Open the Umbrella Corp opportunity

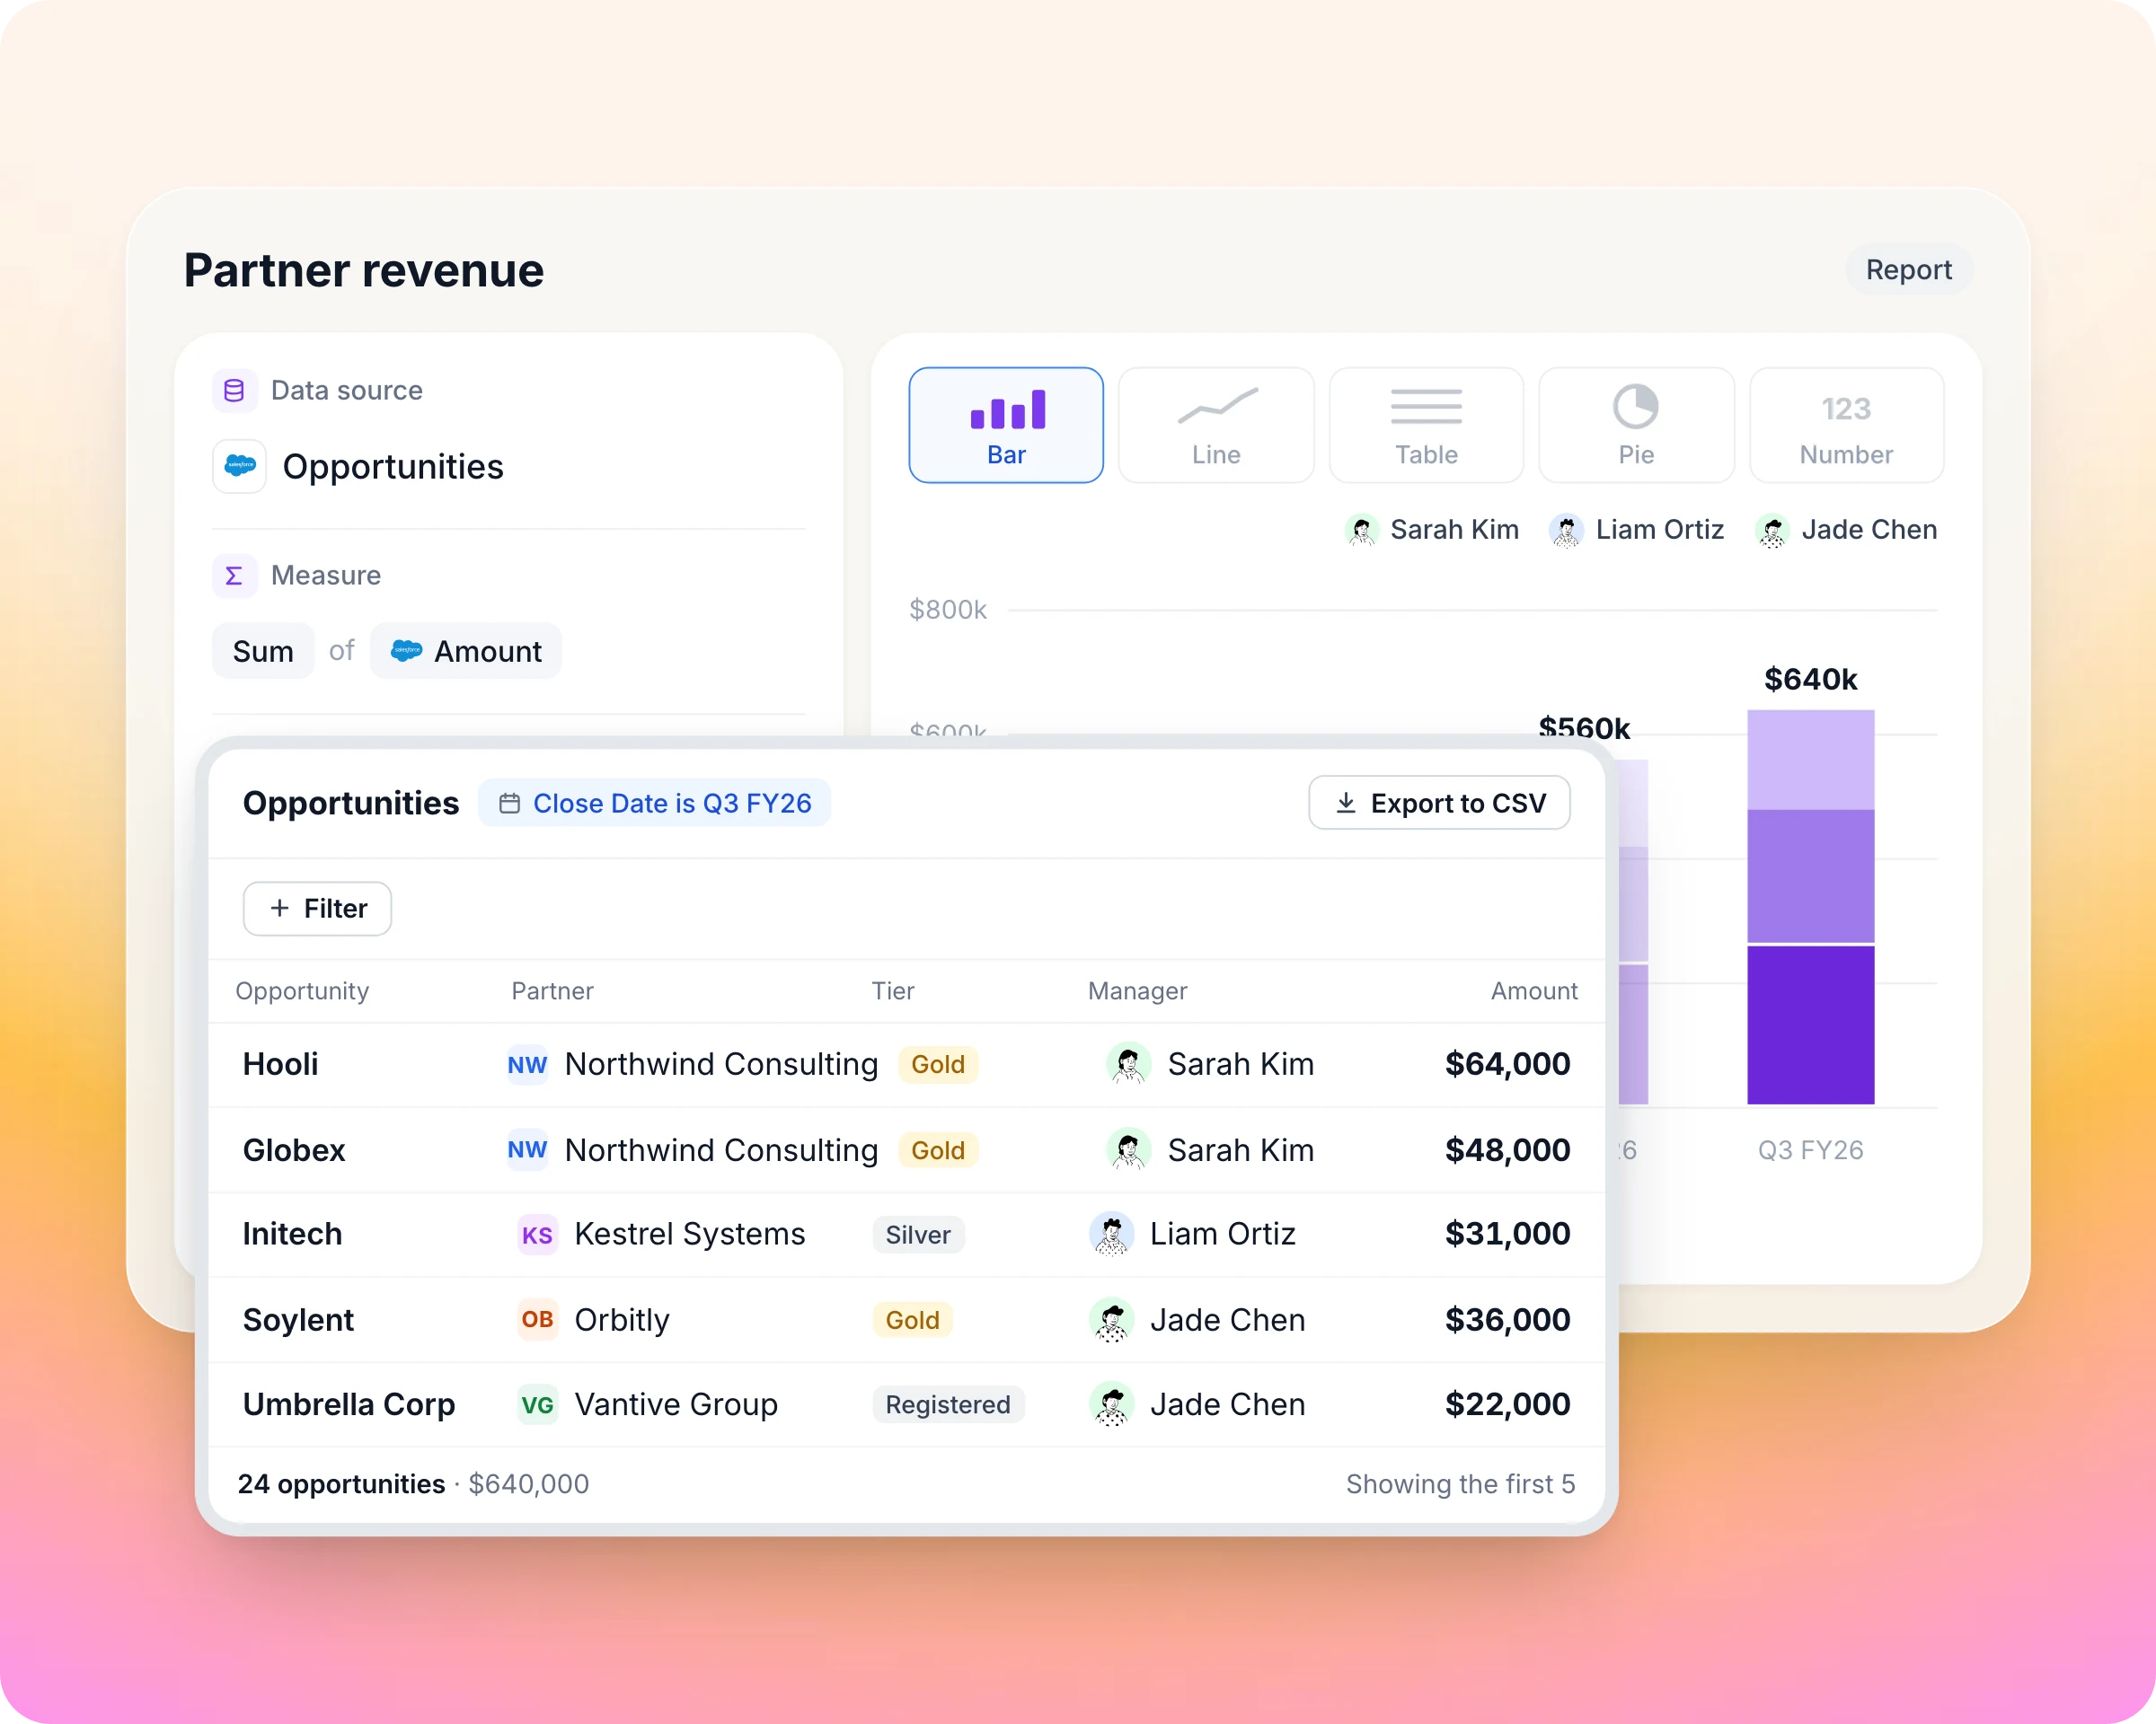(349, 1404)
